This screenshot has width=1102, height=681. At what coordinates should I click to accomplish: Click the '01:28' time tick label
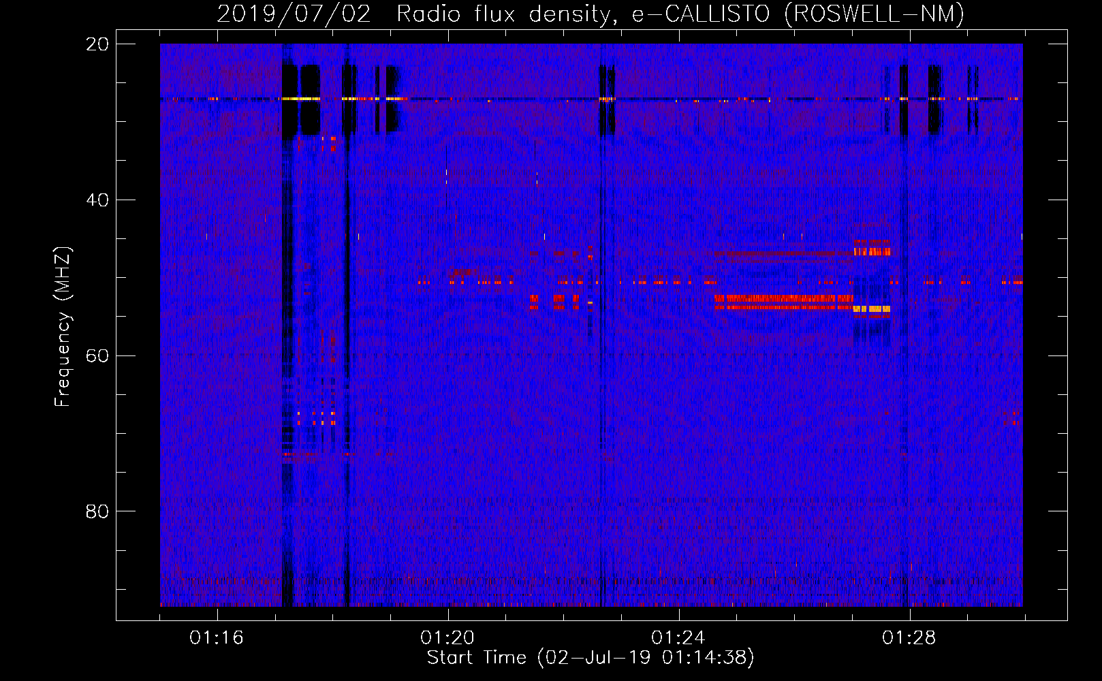(909, 638)
